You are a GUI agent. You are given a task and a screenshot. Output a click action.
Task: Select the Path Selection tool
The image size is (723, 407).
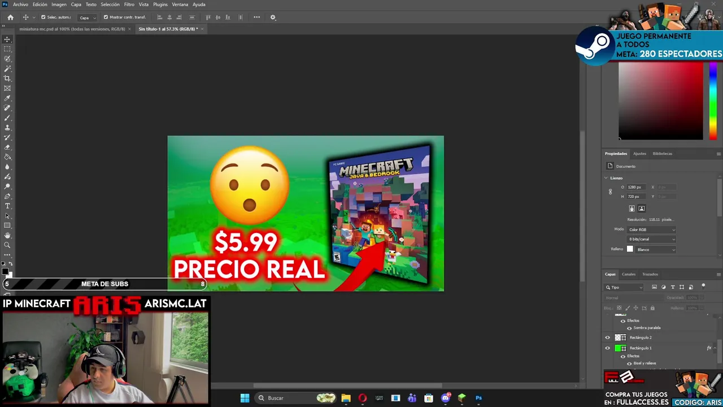[7, 216]
